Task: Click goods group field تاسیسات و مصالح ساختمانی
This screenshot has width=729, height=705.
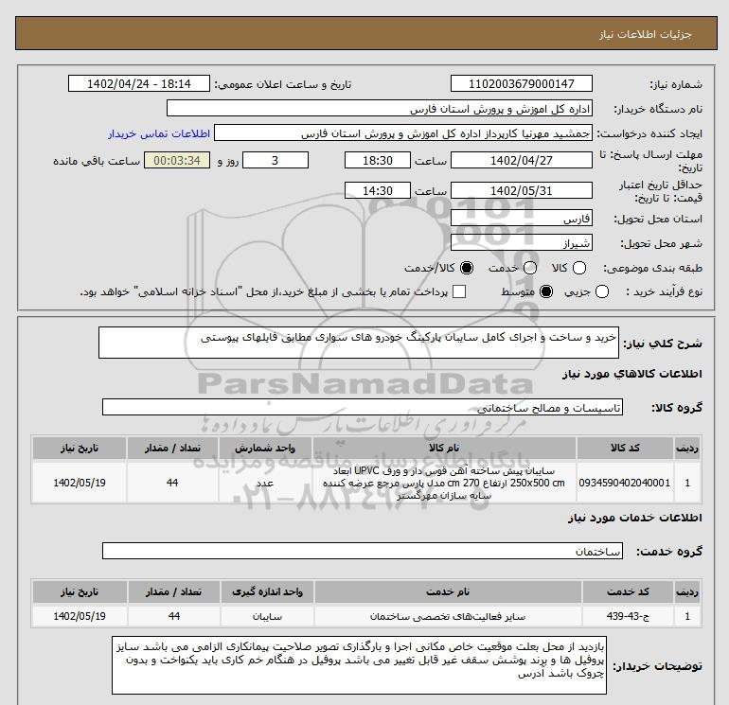Action: [x=363, y=407]
